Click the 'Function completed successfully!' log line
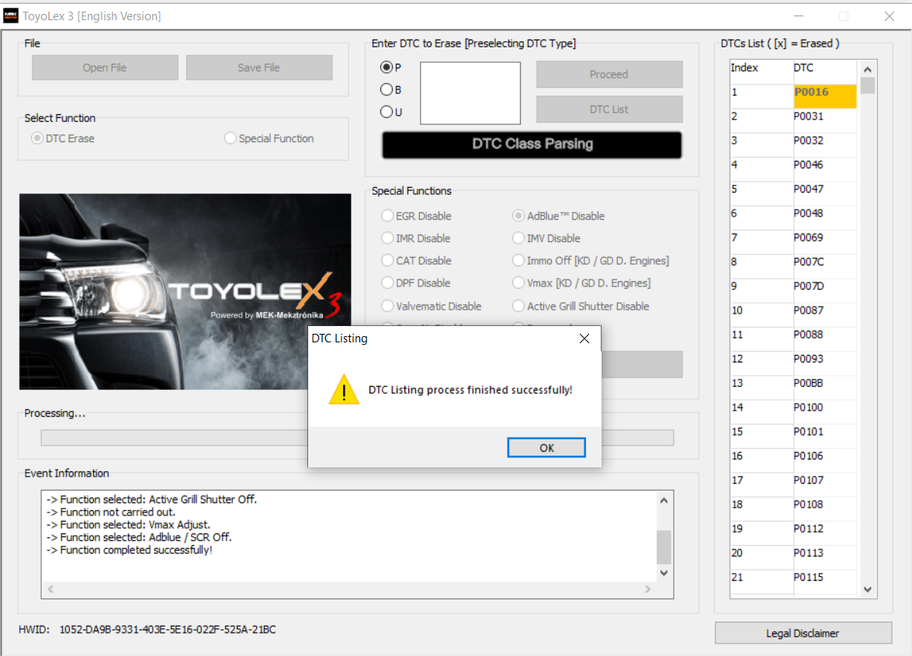 point(129,550)
